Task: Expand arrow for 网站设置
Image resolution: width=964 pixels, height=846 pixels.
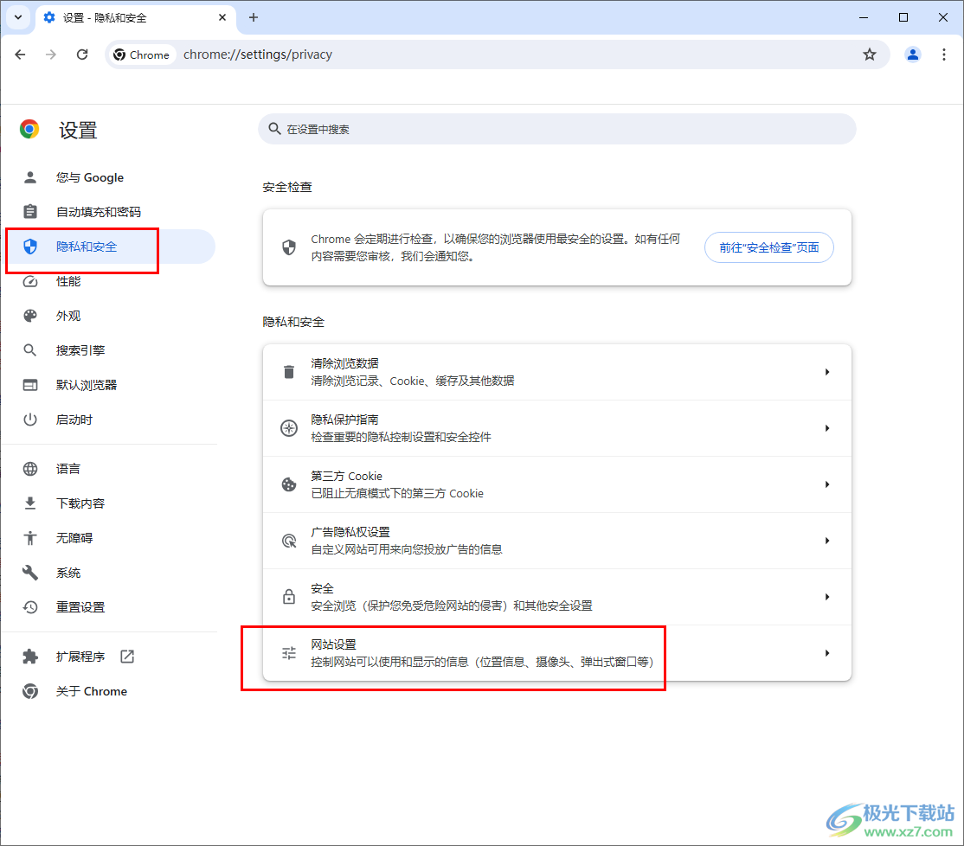Action: pyautogui.click(x=827, y=653)
